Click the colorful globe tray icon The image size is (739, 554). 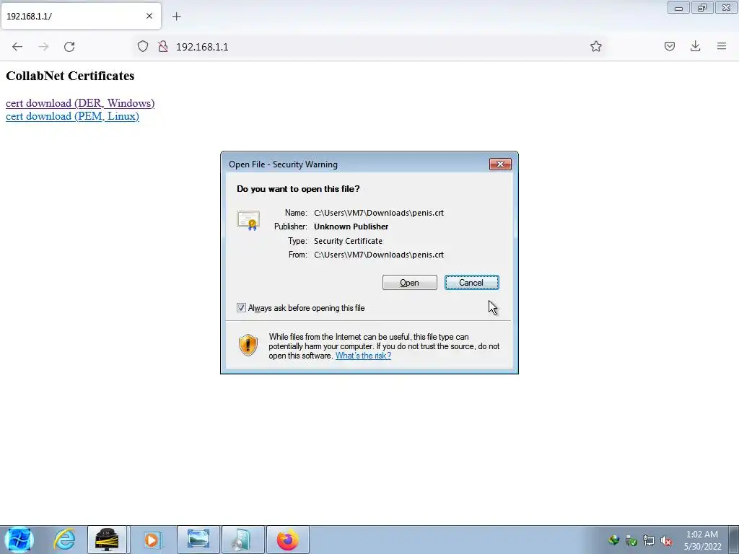point(613,540)
